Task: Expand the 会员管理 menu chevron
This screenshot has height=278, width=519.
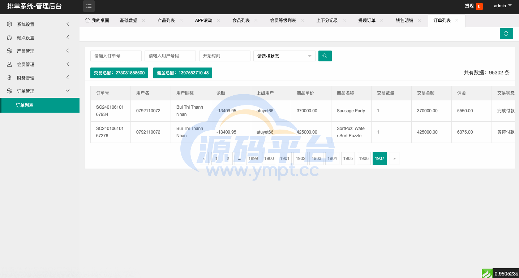Action: [68, 64]
